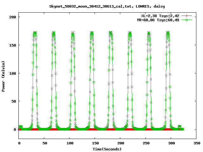
Task: Click the green peak top near 145 seconds
Action: 92,33
